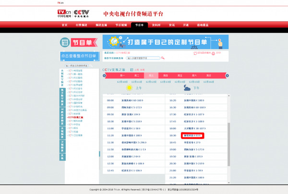Screen dimensions: 288x194
Task: Open the 开通 navigation item
Action: point(186,25)
